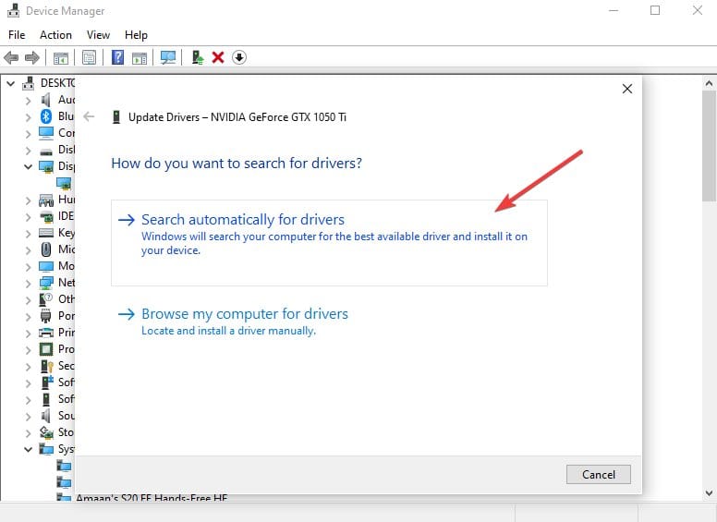
Task: Select the Computer category icon in the tree
Action: (46, 133)
